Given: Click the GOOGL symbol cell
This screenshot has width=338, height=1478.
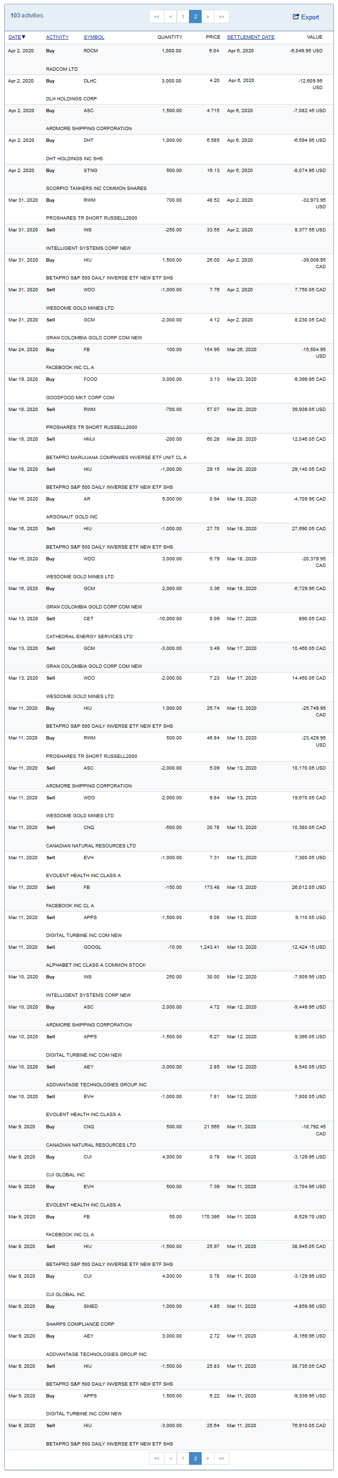Looking at the screenshot, I should point(93,947).
